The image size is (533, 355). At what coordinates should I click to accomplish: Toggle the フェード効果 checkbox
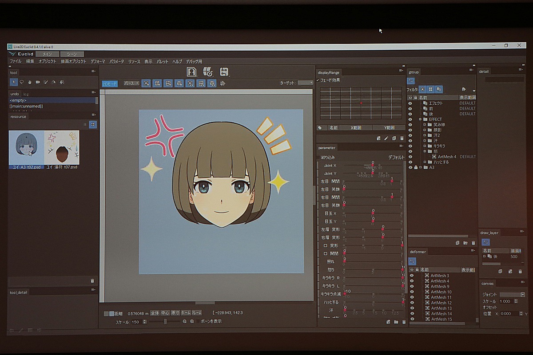pyautogui.click(x=318, y=80)
